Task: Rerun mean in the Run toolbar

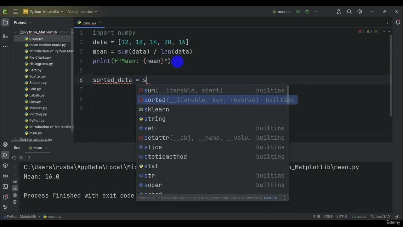Action: coord(14,158)
